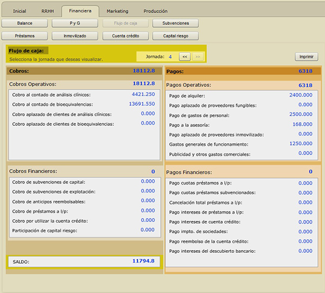Open the Préstamos section

[x=25, y=36]
